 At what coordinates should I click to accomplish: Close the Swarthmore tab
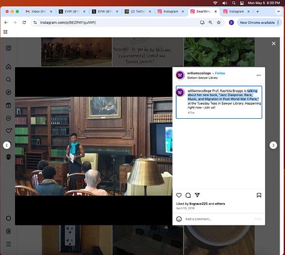pos(216,11)
